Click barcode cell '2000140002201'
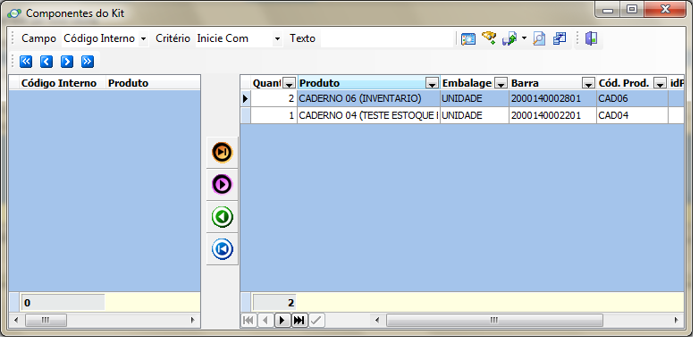Screen dimensions: 699x343 [552, 115]
